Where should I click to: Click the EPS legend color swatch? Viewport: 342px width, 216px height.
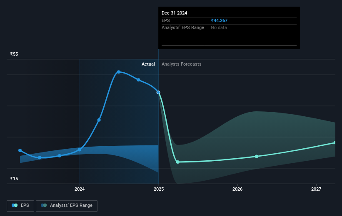pos(15,205)
